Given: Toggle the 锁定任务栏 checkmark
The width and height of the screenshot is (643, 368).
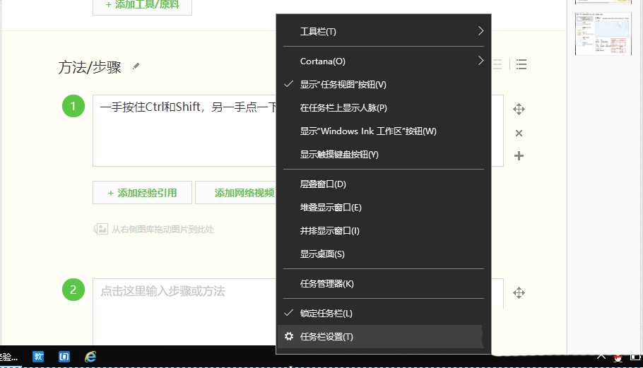Looking at the screenshot, I should 326,313.
